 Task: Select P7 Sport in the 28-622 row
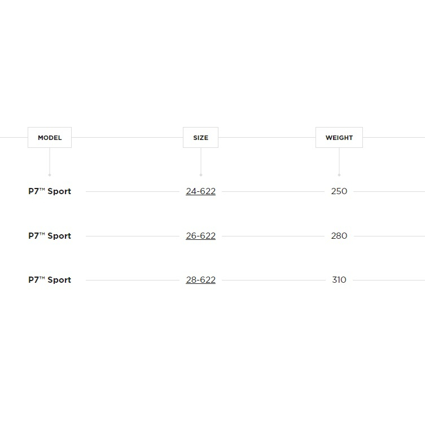tap(50, 280)
